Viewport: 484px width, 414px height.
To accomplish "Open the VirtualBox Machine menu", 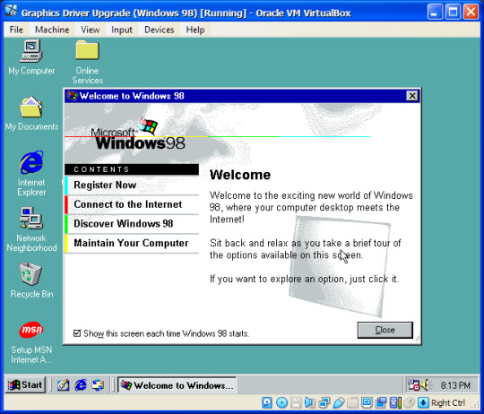I will (52, 30).
